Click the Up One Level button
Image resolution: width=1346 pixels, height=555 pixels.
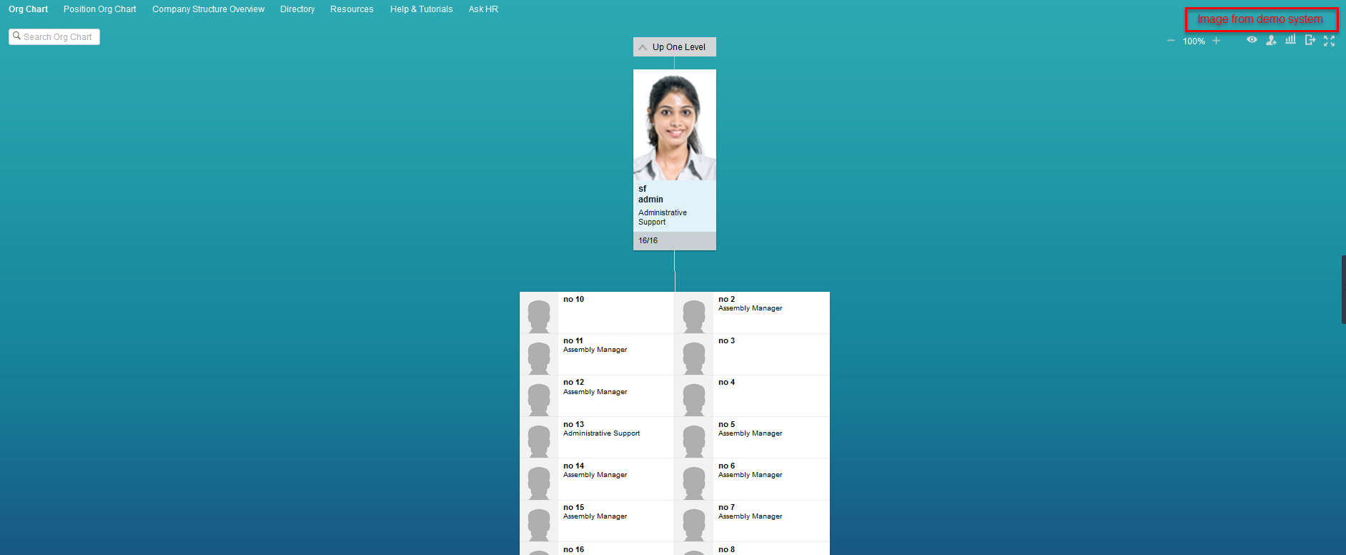coord(675,46)
